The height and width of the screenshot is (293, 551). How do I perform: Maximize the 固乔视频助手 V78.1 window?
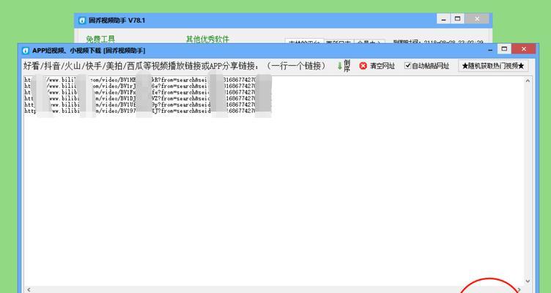tap(457, 19)
